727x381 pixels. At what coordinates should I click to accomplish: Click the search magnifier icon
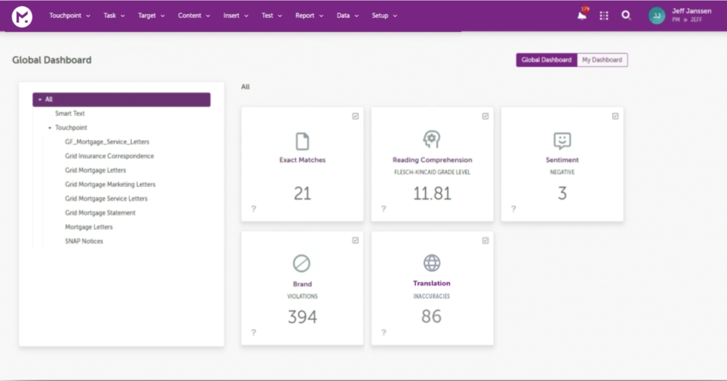pos(626,15)
